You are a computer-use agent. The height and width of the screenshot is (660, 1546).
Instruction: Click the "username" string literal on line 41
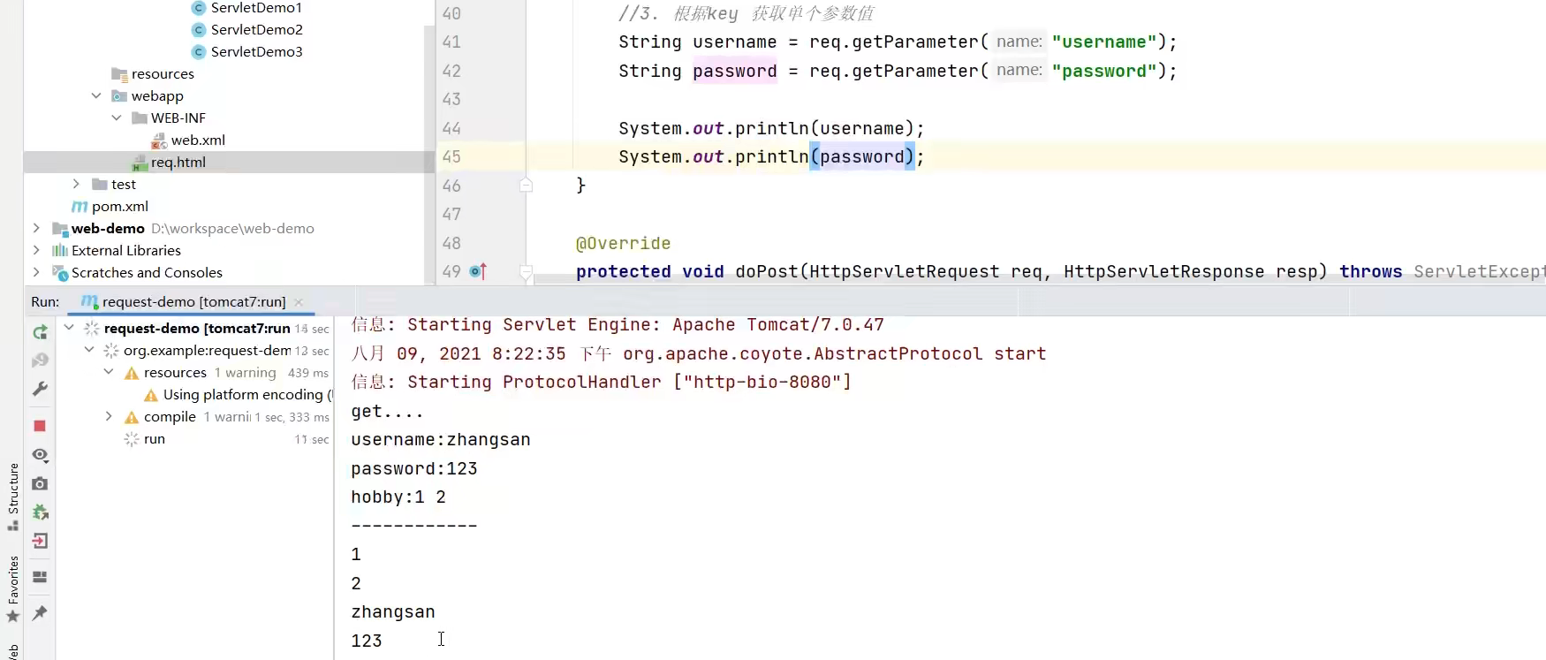[1104, 42]
